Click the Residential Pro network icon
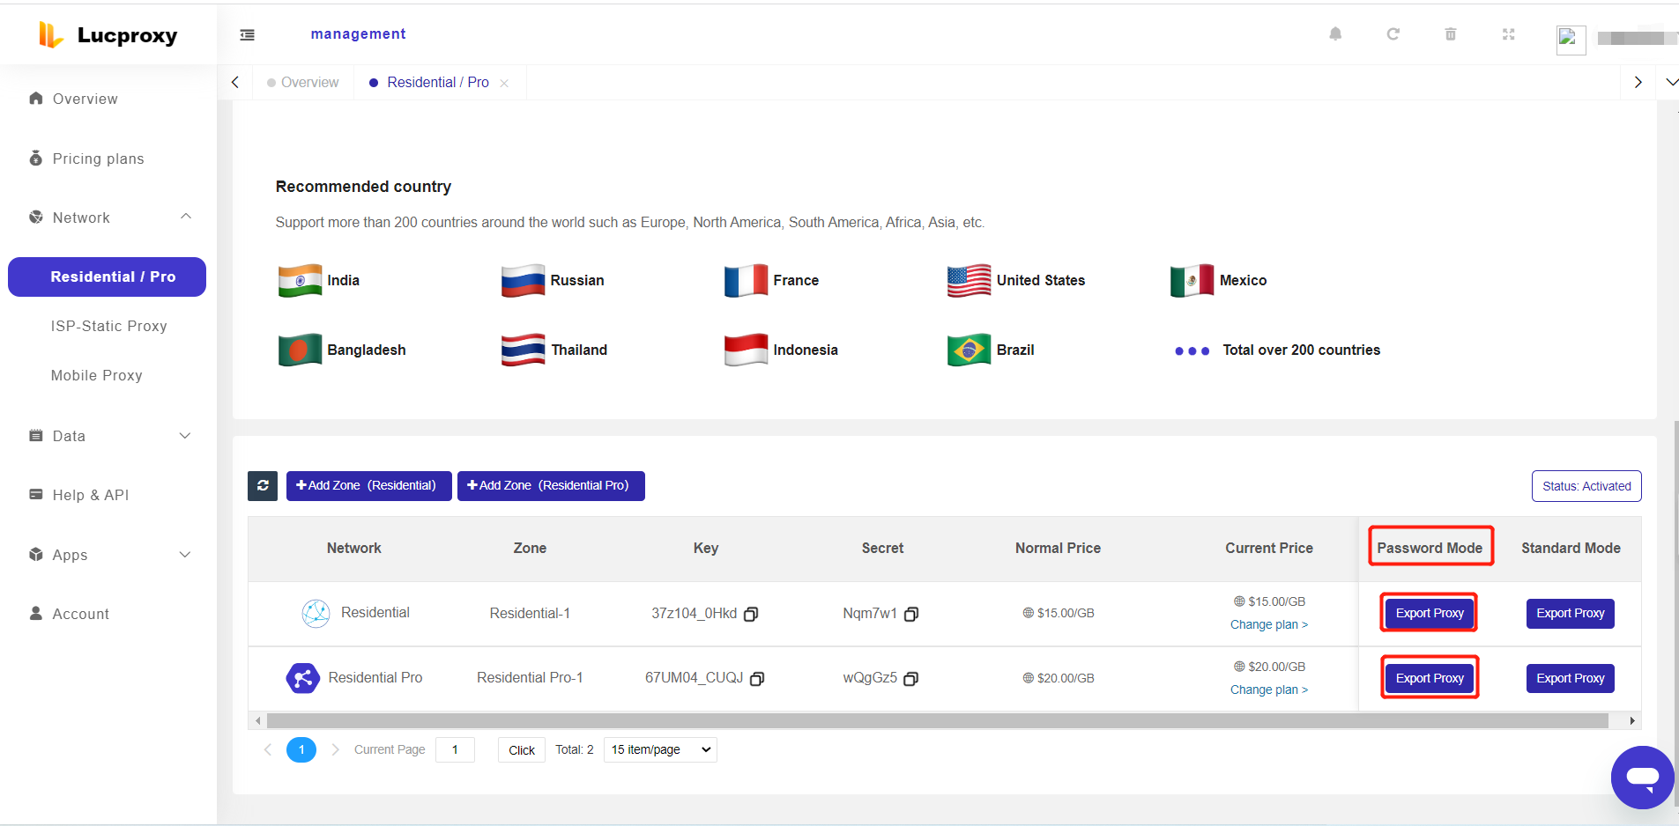The width and height of the screenshot is (1679, 826). (x=302, y=678)
